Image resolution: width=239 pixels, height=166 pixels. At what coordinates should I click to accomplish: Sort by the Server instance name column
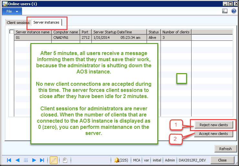point(33,32)
